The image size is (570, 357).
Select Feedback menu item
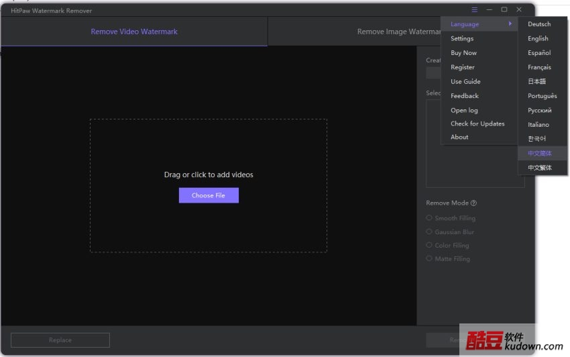[479, 96]
